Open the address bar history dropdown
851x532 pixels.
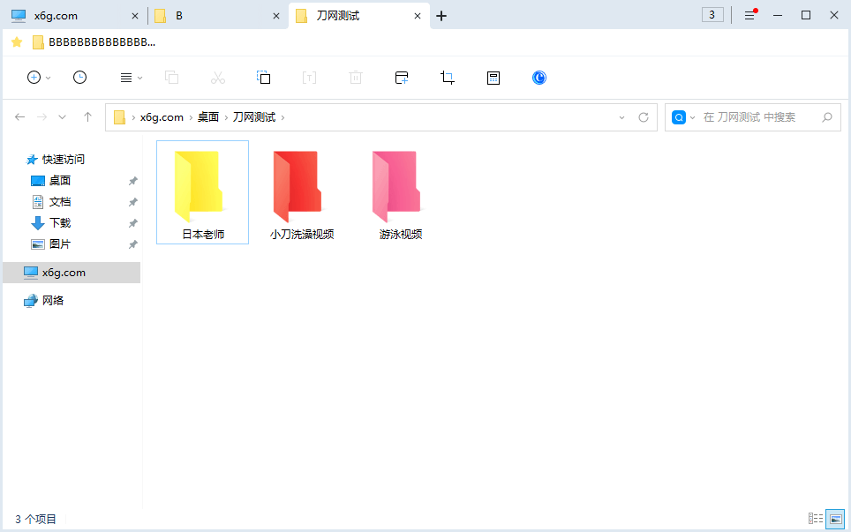[x=621, y=117]
